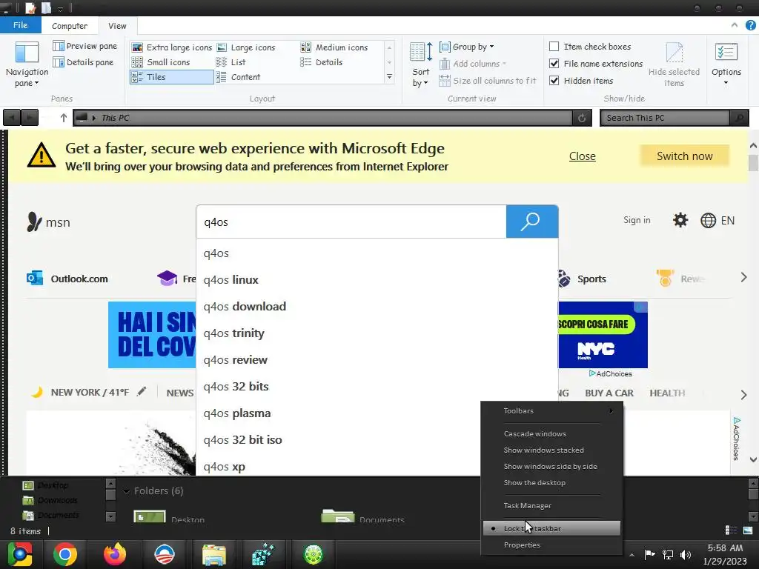The height and width of the screenshot is (569, 759).
Task: Launch Firefox from the taskbar
Action: coord(115,554)
